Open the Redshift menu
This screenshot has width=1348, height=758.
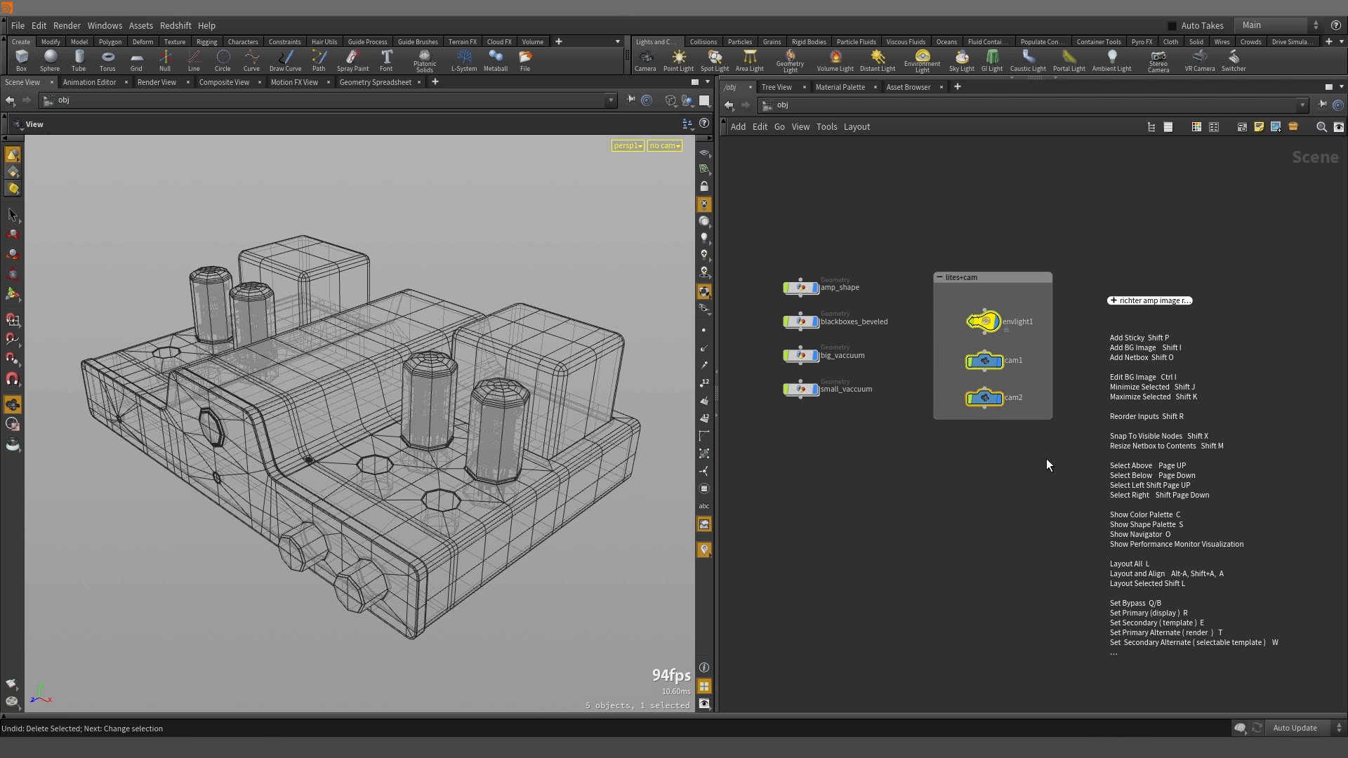click(x=176, y=25)
